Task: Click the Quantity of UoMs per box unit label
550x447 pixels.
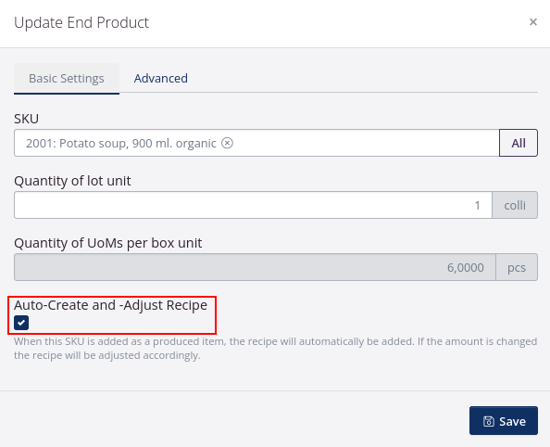Action: tap(108, 243)
